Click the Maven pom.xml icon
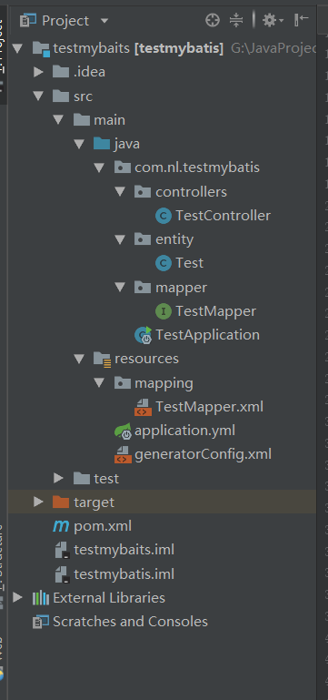The height and width of the screenshot is (700, 328). pyautogui.click(x=61, y=526)
